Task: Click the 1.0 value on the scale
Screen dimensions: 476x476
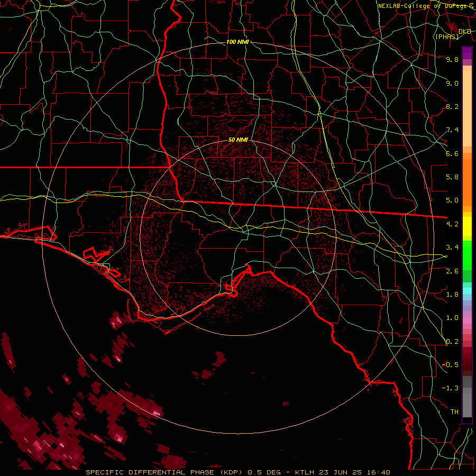Action: (x=452, y=318)
